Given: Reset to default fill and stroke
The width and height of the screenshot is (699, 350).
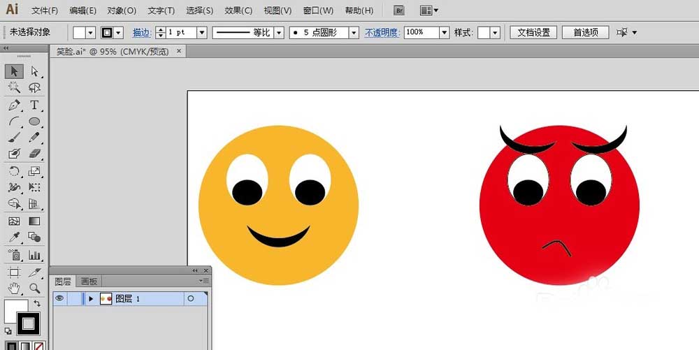Looking at the screenshot, I should (x=8, y=331).
